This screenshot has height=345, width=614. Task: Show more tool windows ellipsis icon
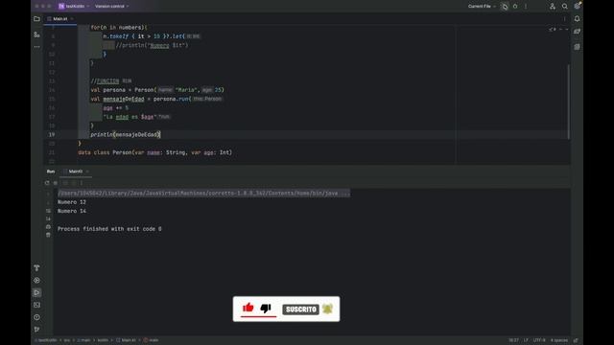(x=36, y=47)
